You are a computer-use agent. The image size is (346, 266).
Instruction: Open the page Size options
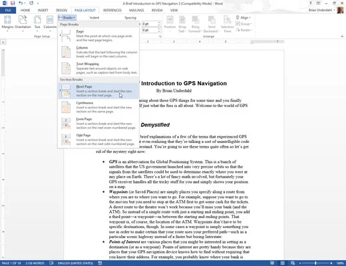pyautogui.click(x=37, y=23)
